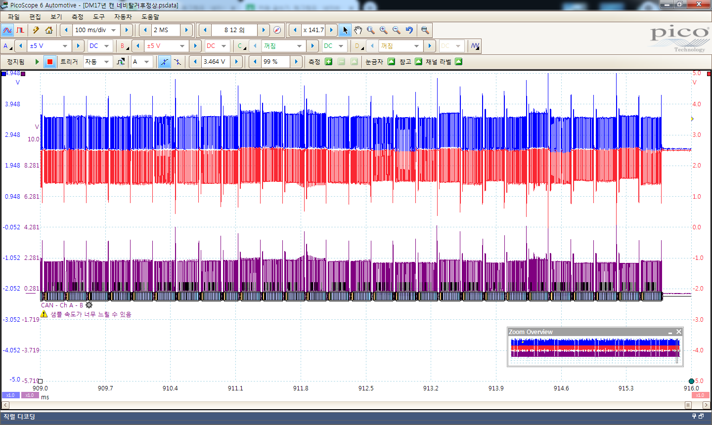Image resolution: width=712 pixels, height=425 pixels.
Task: Open Channel B options button
Action: [x=124, y=46]
